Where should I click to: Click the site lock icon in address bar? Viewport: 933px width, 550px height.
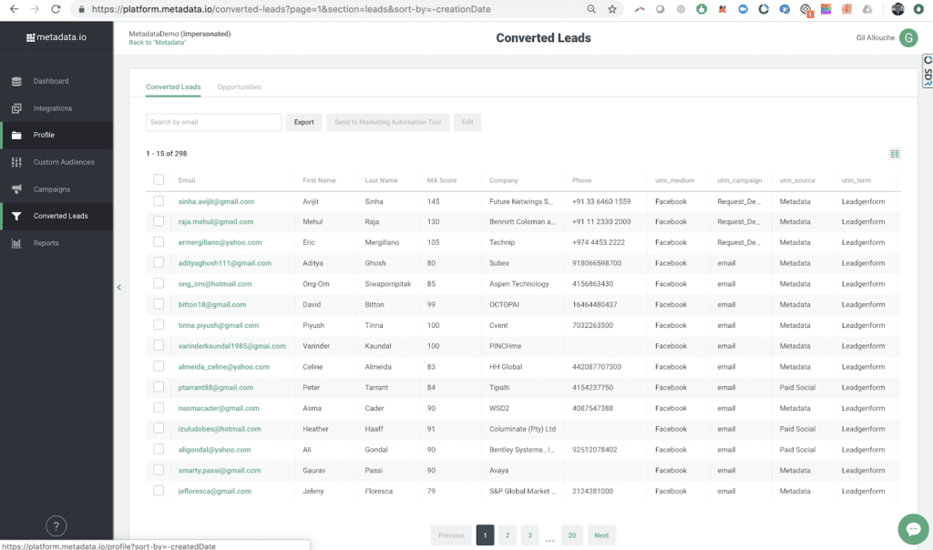[x=81, y=9]
